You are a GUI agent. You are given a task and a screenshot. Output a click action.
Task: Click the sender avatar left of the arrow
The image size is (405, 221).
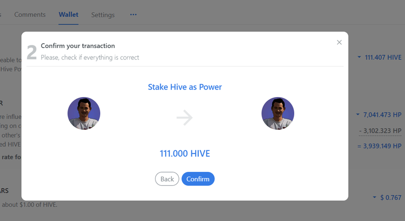click(x=84, y=113)
